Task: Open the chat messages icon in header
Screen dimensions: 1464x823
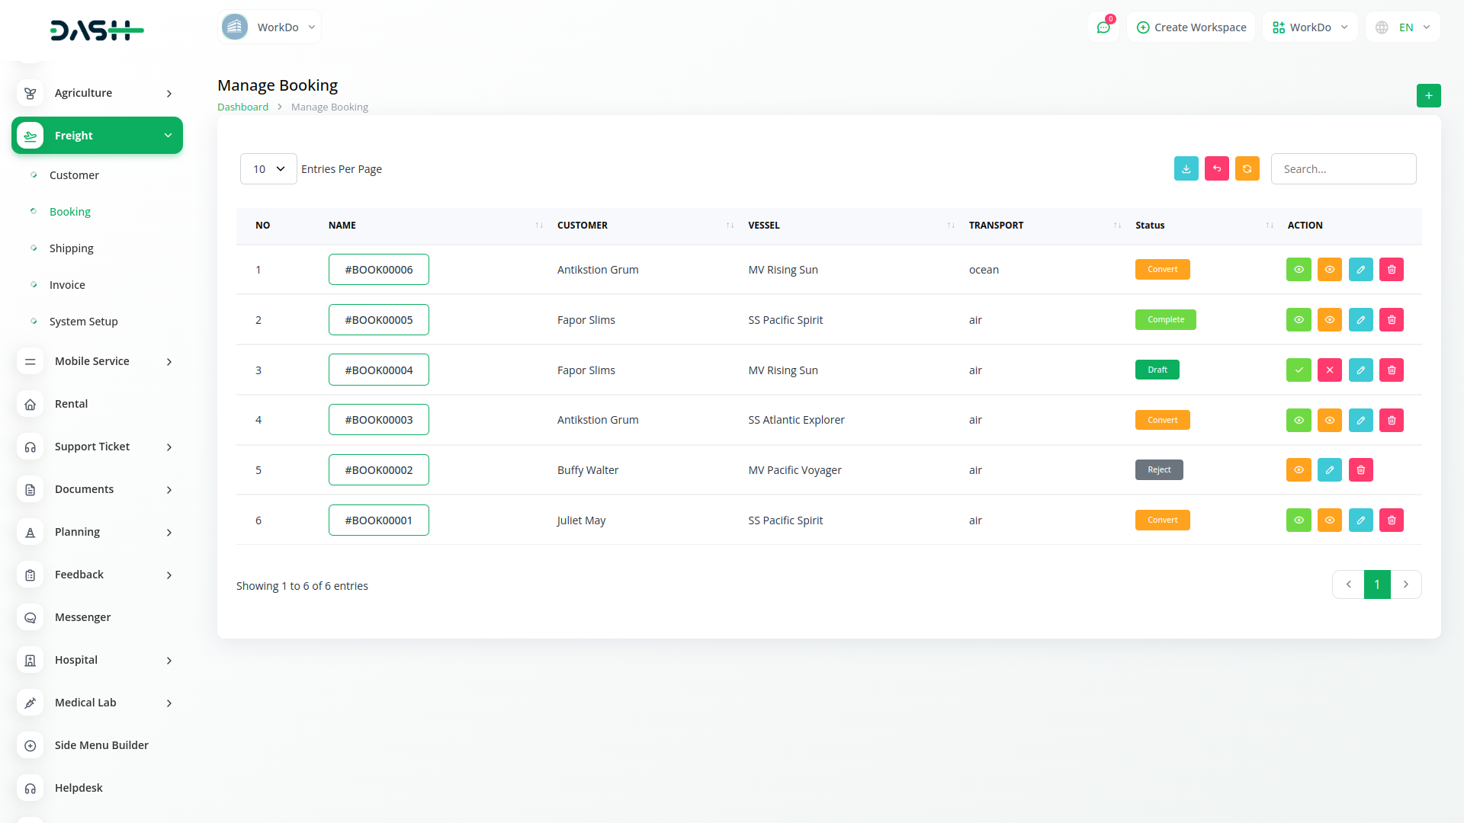Action: point(1103,27)
